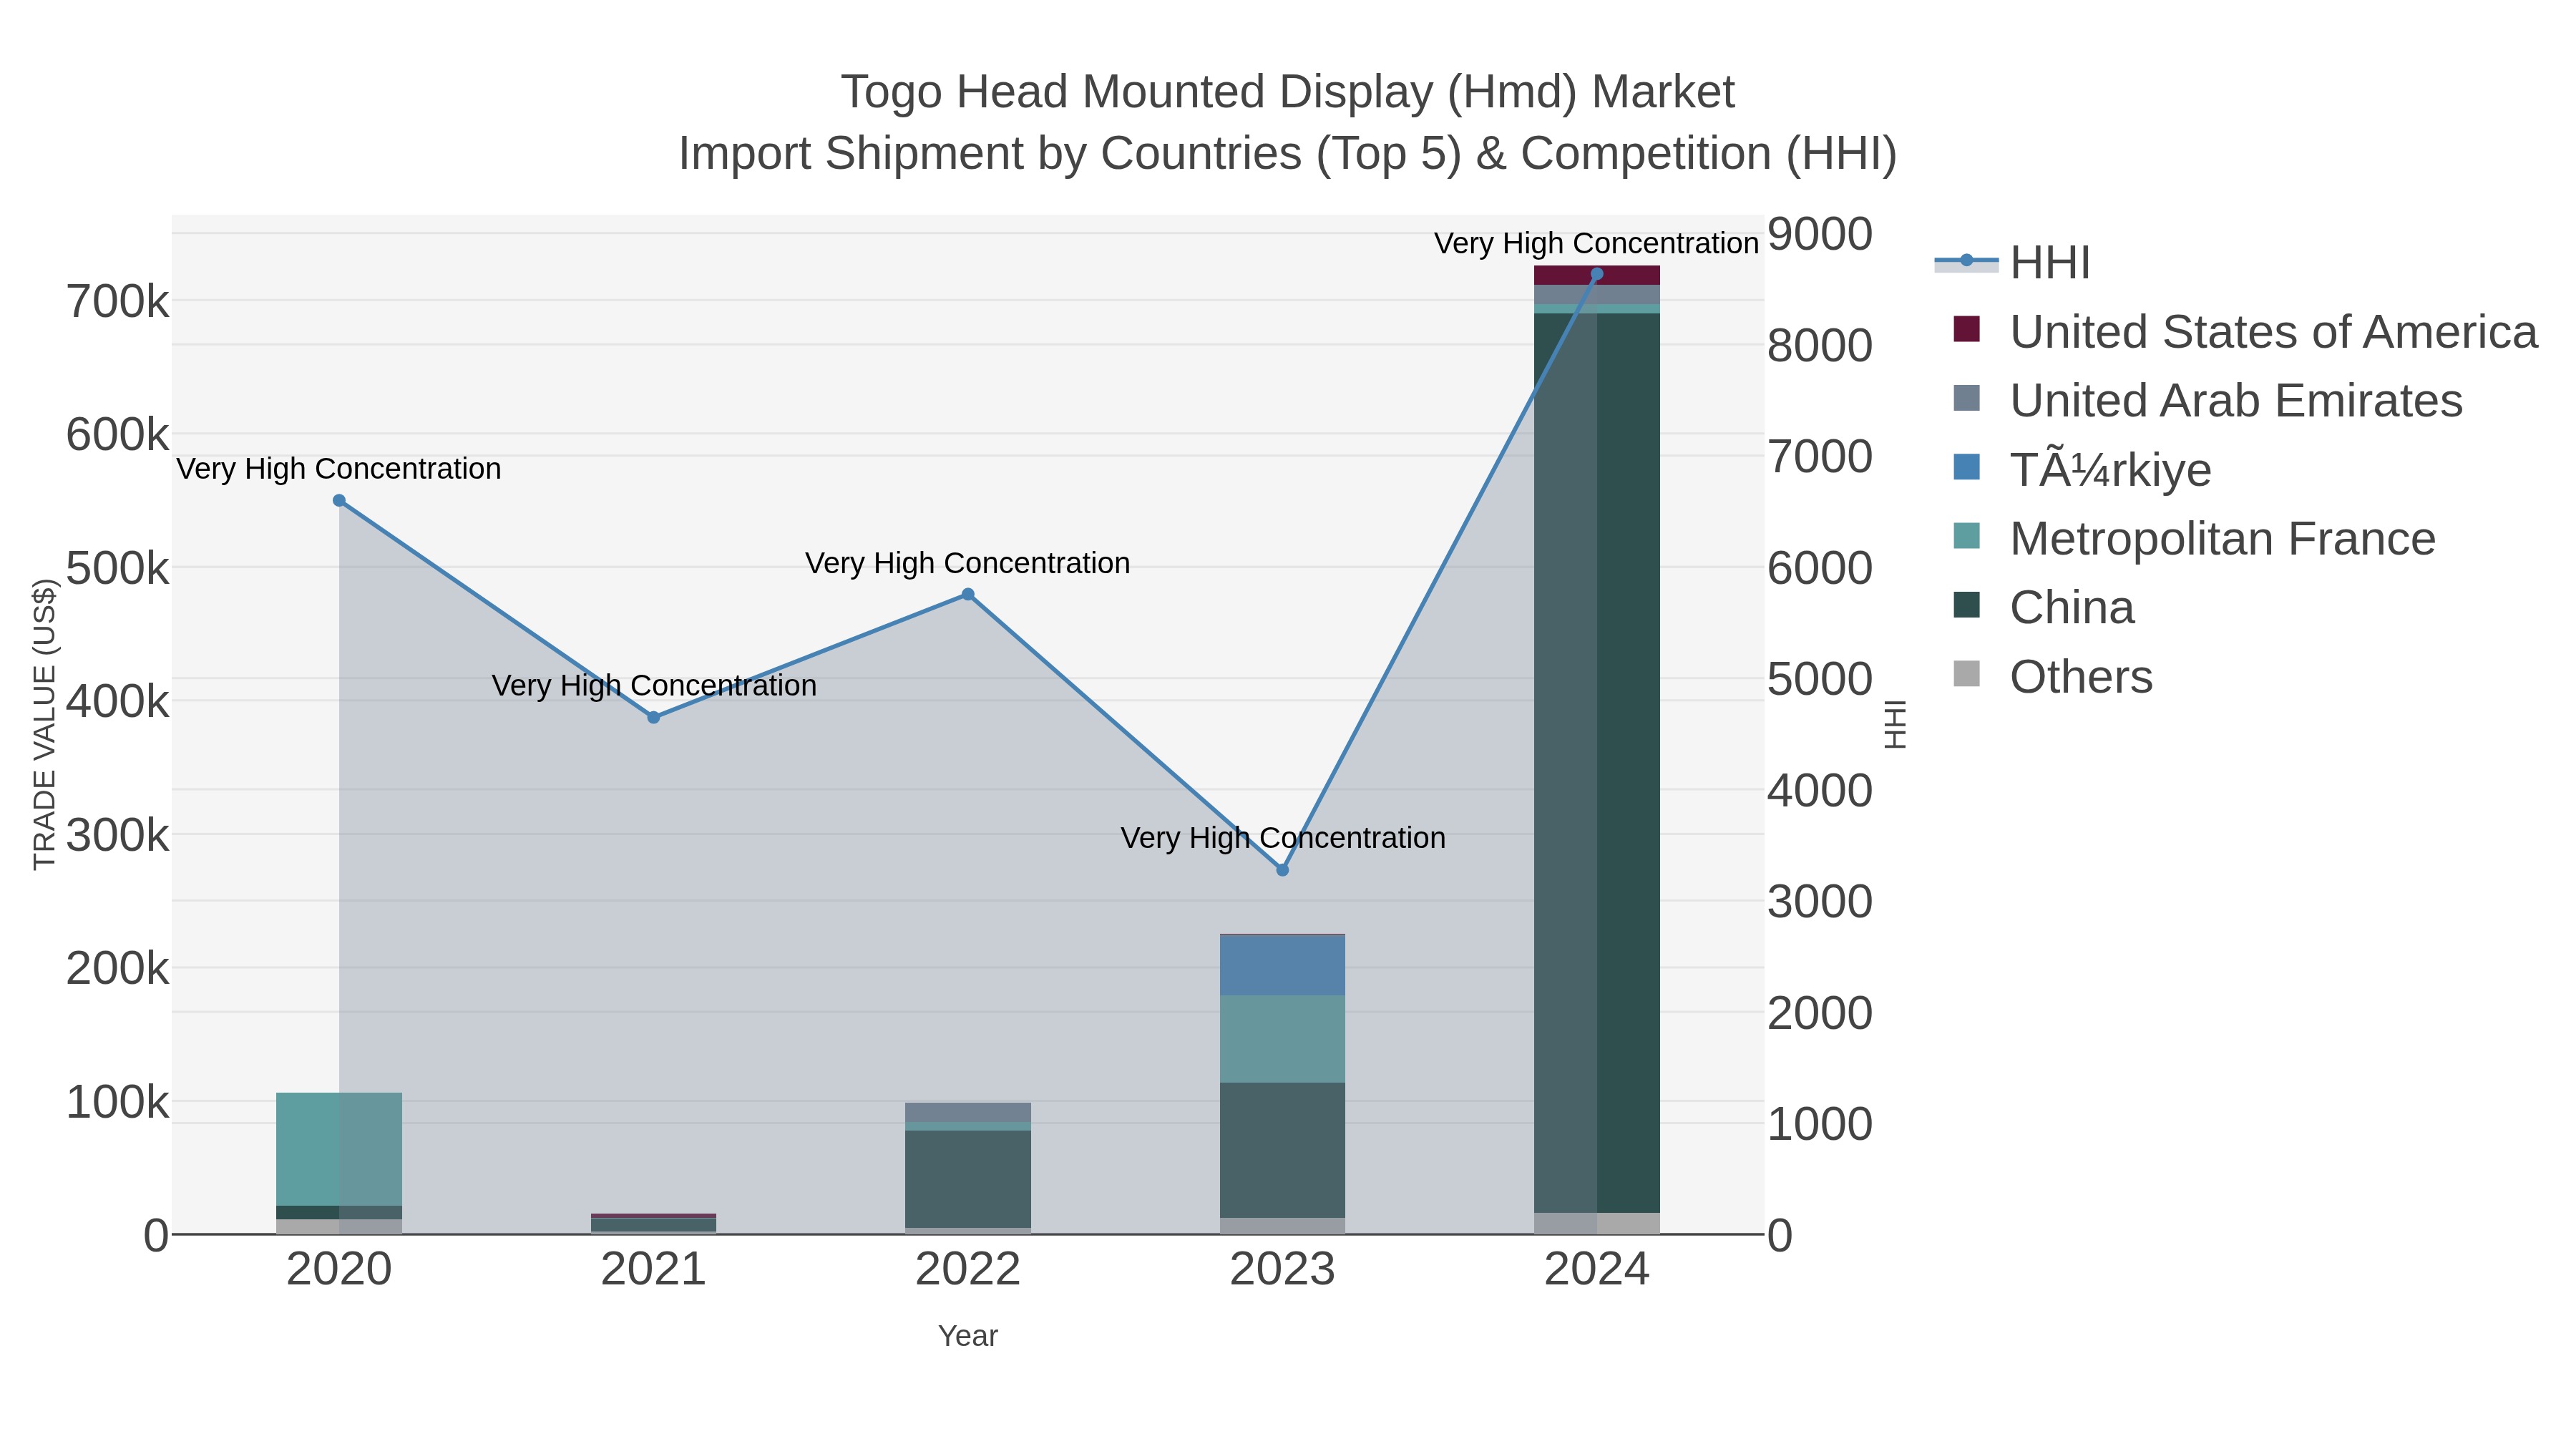Click the 2020 x-axis label

tap(339, 1270)
